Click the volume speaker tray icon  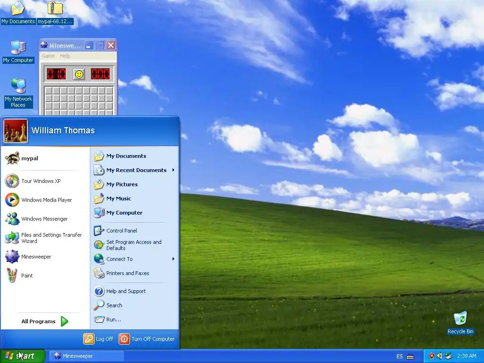point(439,356)
